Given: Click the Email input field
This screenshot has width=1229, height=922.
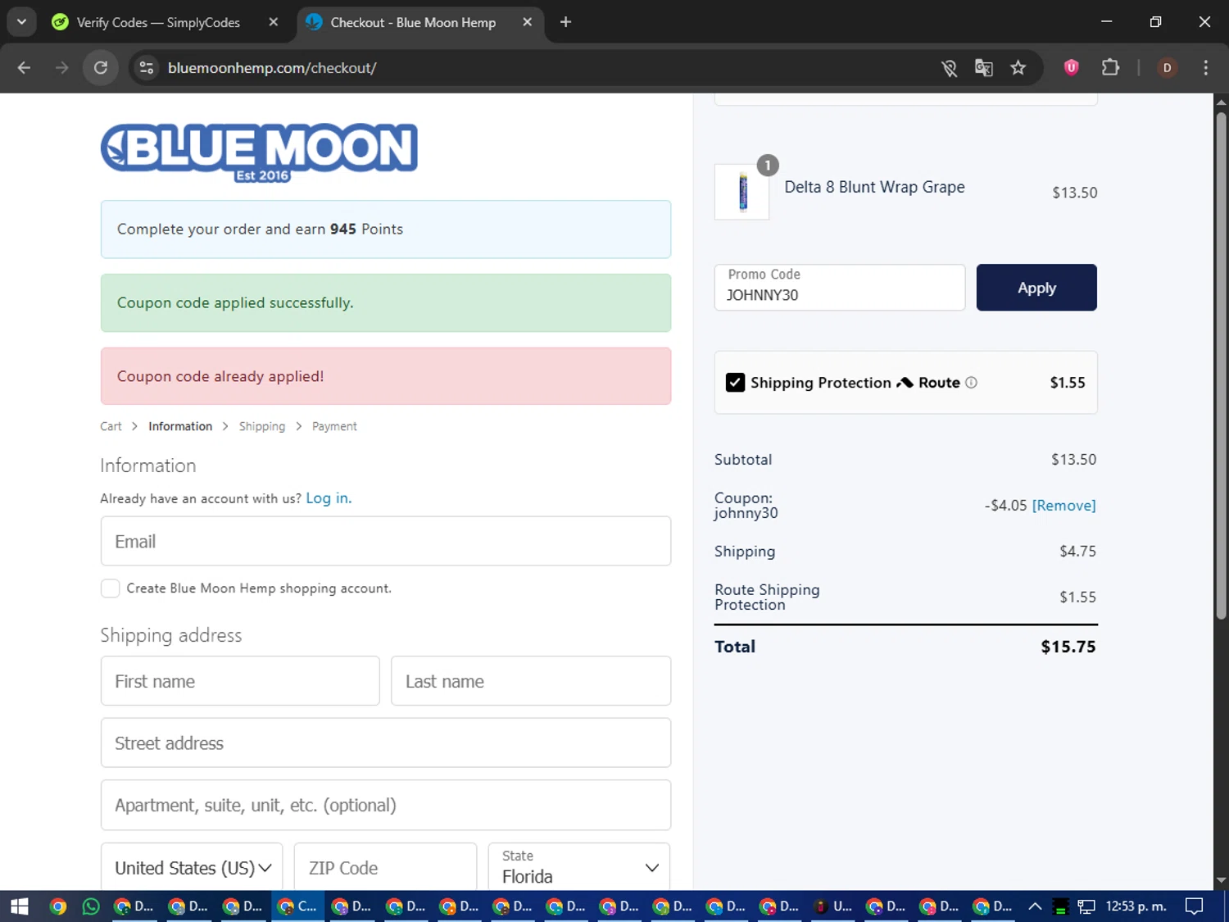Looking at the screenshot, I should (386, 541).
